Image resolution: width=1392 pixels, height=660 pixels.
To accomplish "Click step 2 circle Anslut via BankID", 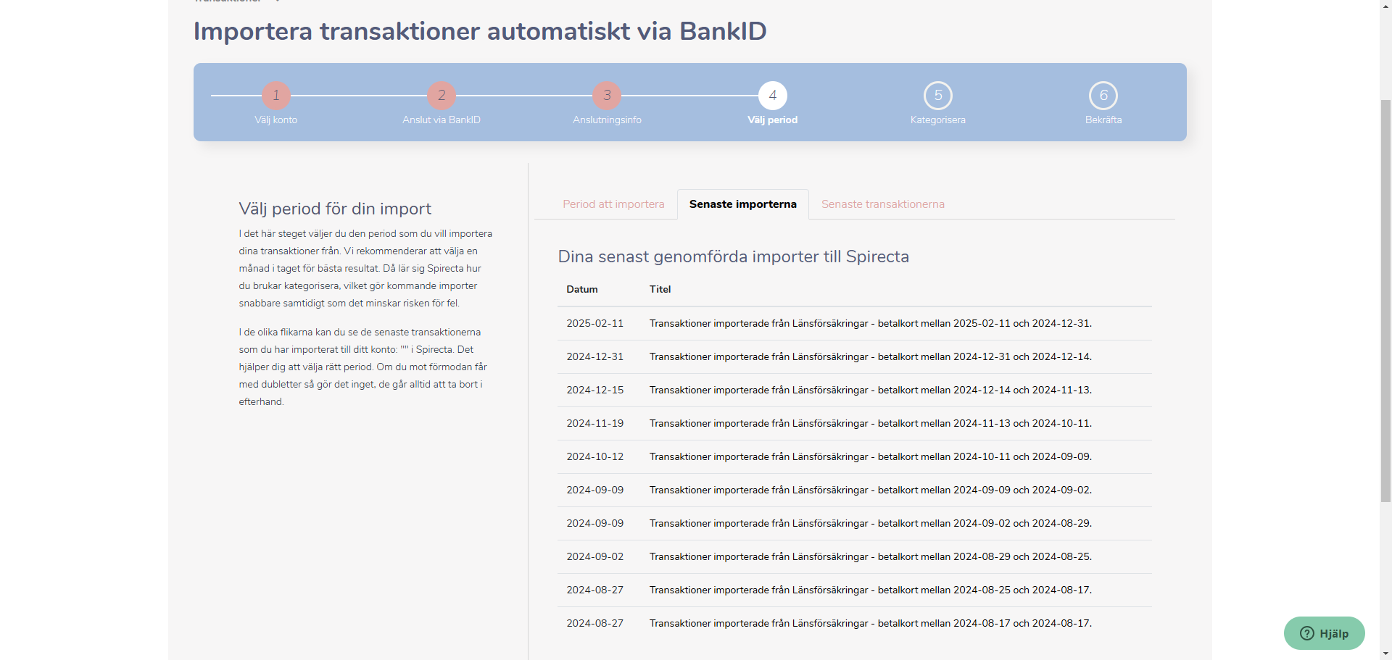I will (x=442, y=96).
